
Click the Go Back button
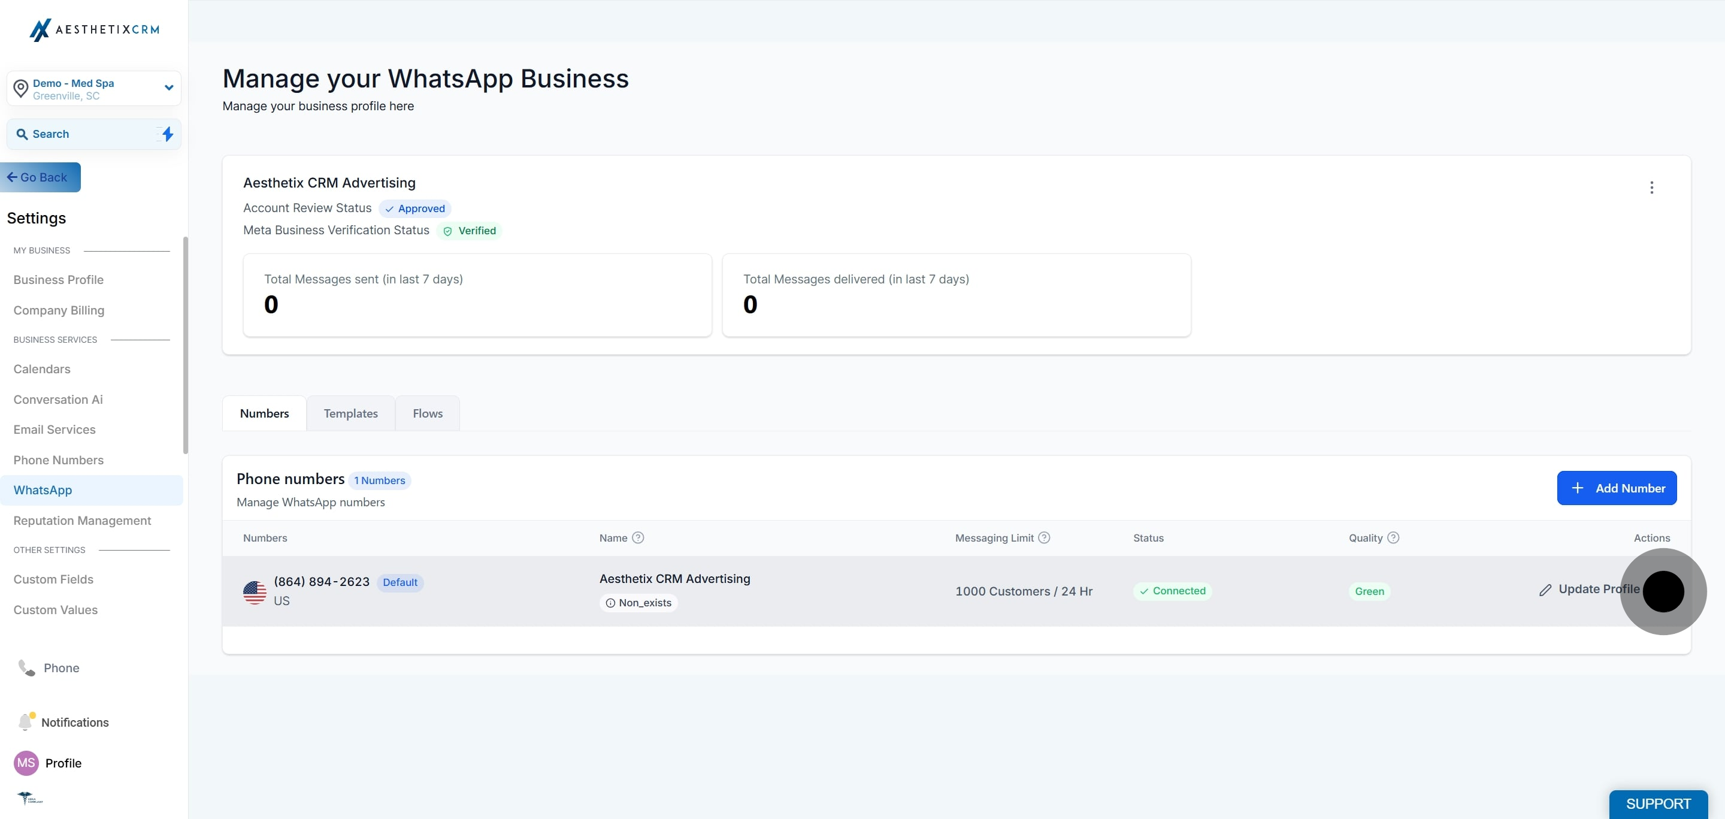click(x=40, y=177)
